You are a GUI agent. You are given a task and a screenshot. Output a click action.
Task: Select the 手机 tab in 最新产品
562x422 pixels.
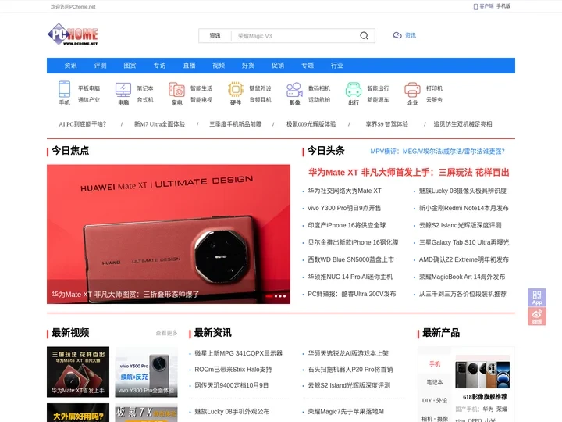435,364
